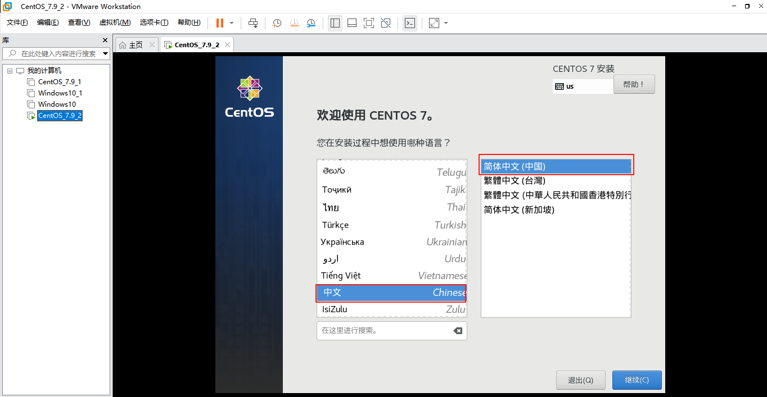Clear the language search field
This screenshot has height=397, width=767.
tap(458, 331)
